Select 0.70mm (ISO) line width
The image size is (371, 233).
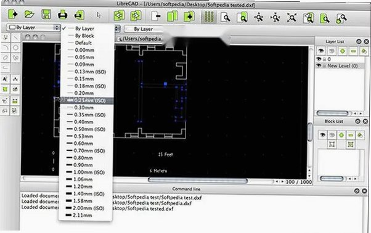pos(86,150)
